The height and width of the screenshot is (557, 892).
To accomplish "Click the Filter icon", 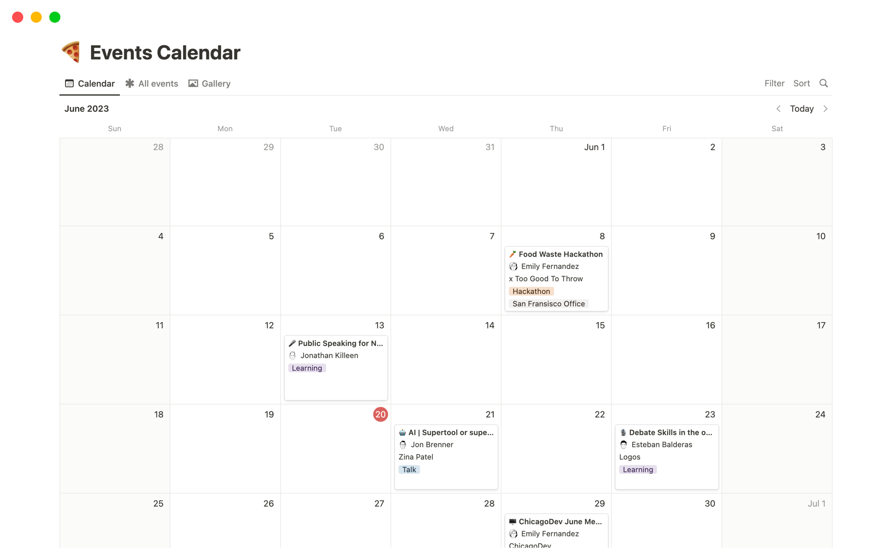I will coord(774,84).
